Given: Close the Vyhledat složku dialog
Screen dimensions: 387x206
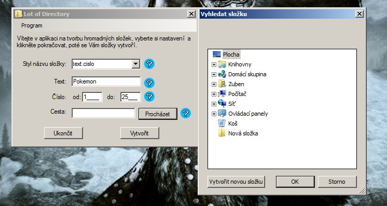Looking at the screenshot, I should point(360,14).
